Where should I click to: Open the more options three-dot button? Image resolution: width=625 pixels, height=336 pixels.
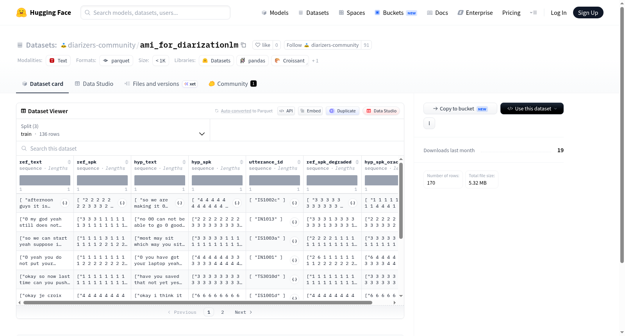pyautogui.click(x=429, y=123)
